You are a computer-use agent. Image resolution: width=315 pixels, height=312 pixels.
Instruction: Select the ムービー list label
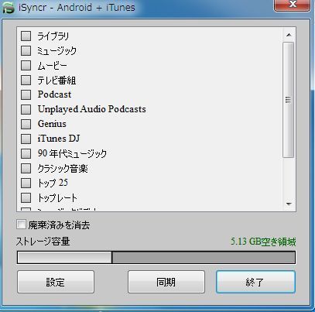52,66
